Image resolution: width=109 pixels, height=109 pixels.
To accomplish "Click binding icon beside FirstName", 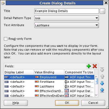I will point(37,82).
